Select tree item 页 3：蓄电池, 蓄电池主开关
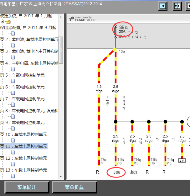This screenshot has height=196, width=190. [x=29, y=51]
